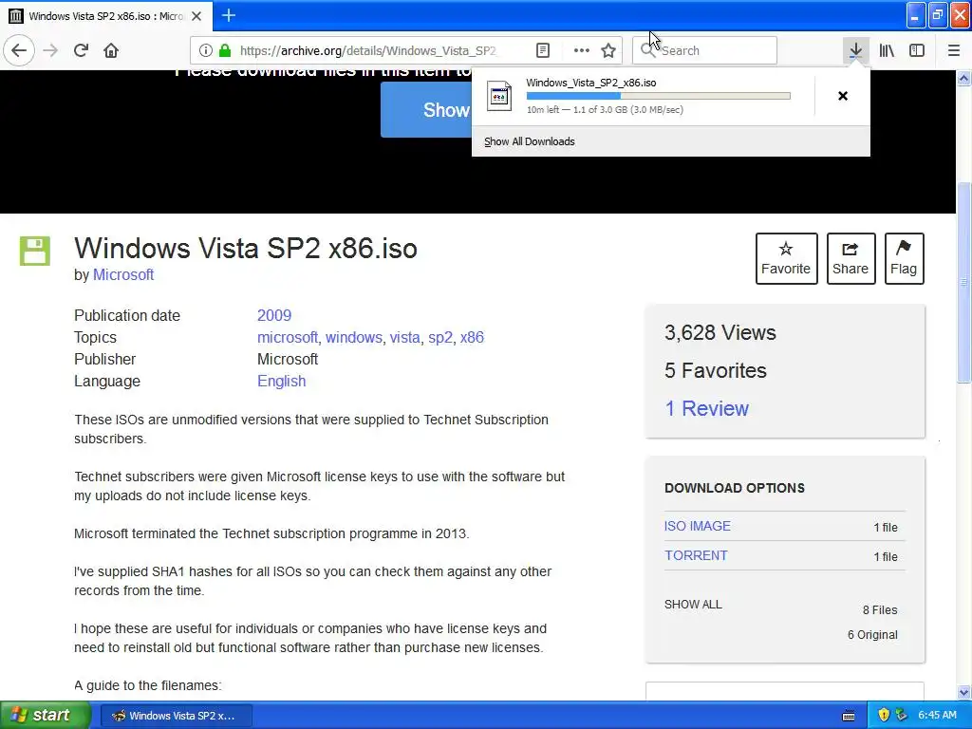Click the 6 Original count text

point(872,635)
